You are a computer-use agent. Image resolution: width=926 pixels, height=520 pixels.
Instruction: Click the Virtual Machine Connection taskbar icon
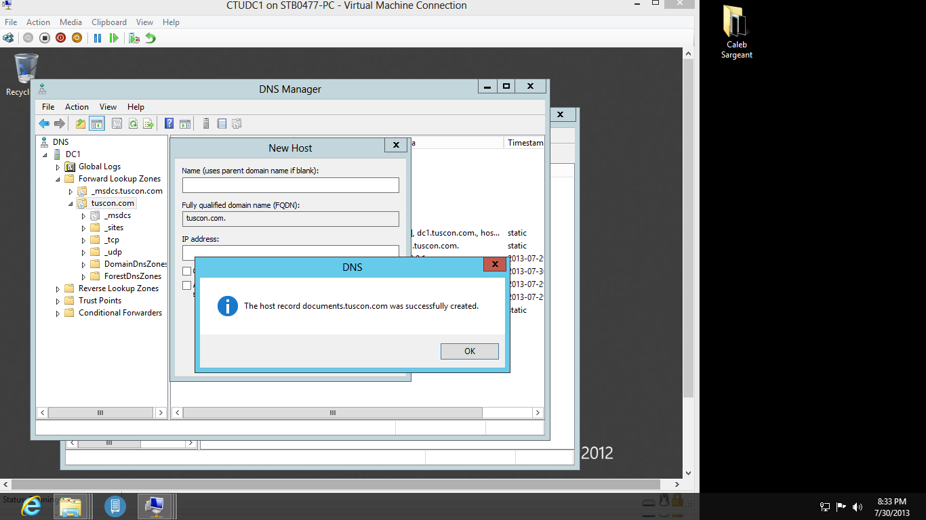(155, 506)
